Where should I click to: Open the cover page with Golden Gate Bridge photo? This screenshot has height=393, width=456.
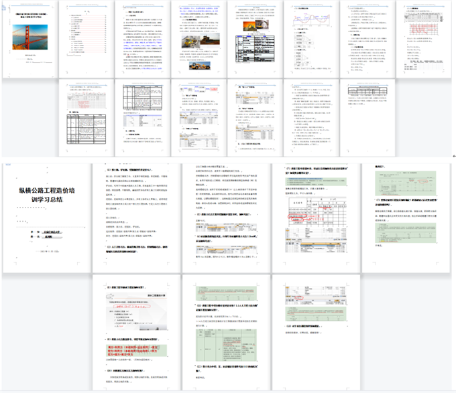click(30, 40)
